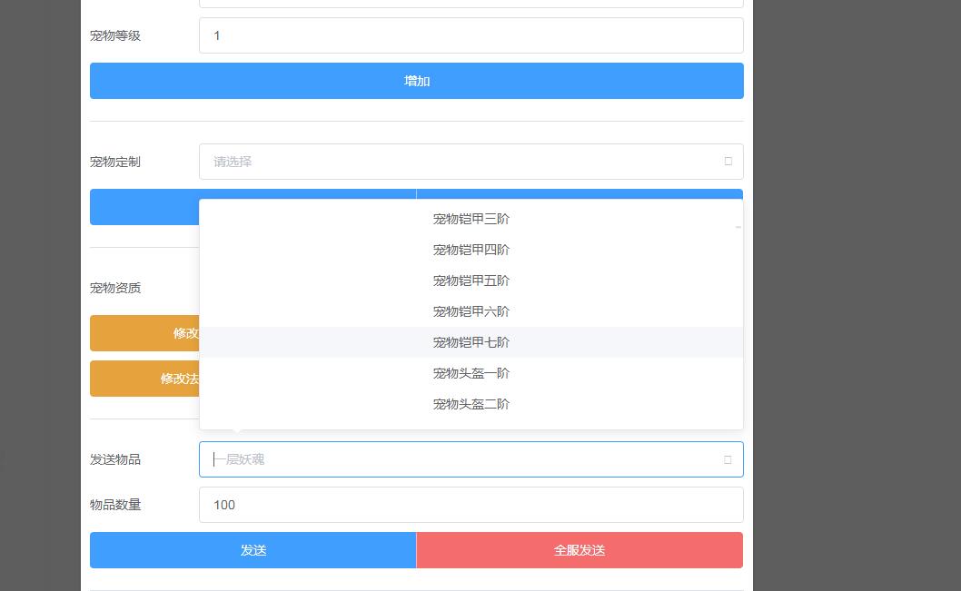Screen dimensions: 961x591
Task: Click the upper orange 修改 button
Action: coord(145,333)
